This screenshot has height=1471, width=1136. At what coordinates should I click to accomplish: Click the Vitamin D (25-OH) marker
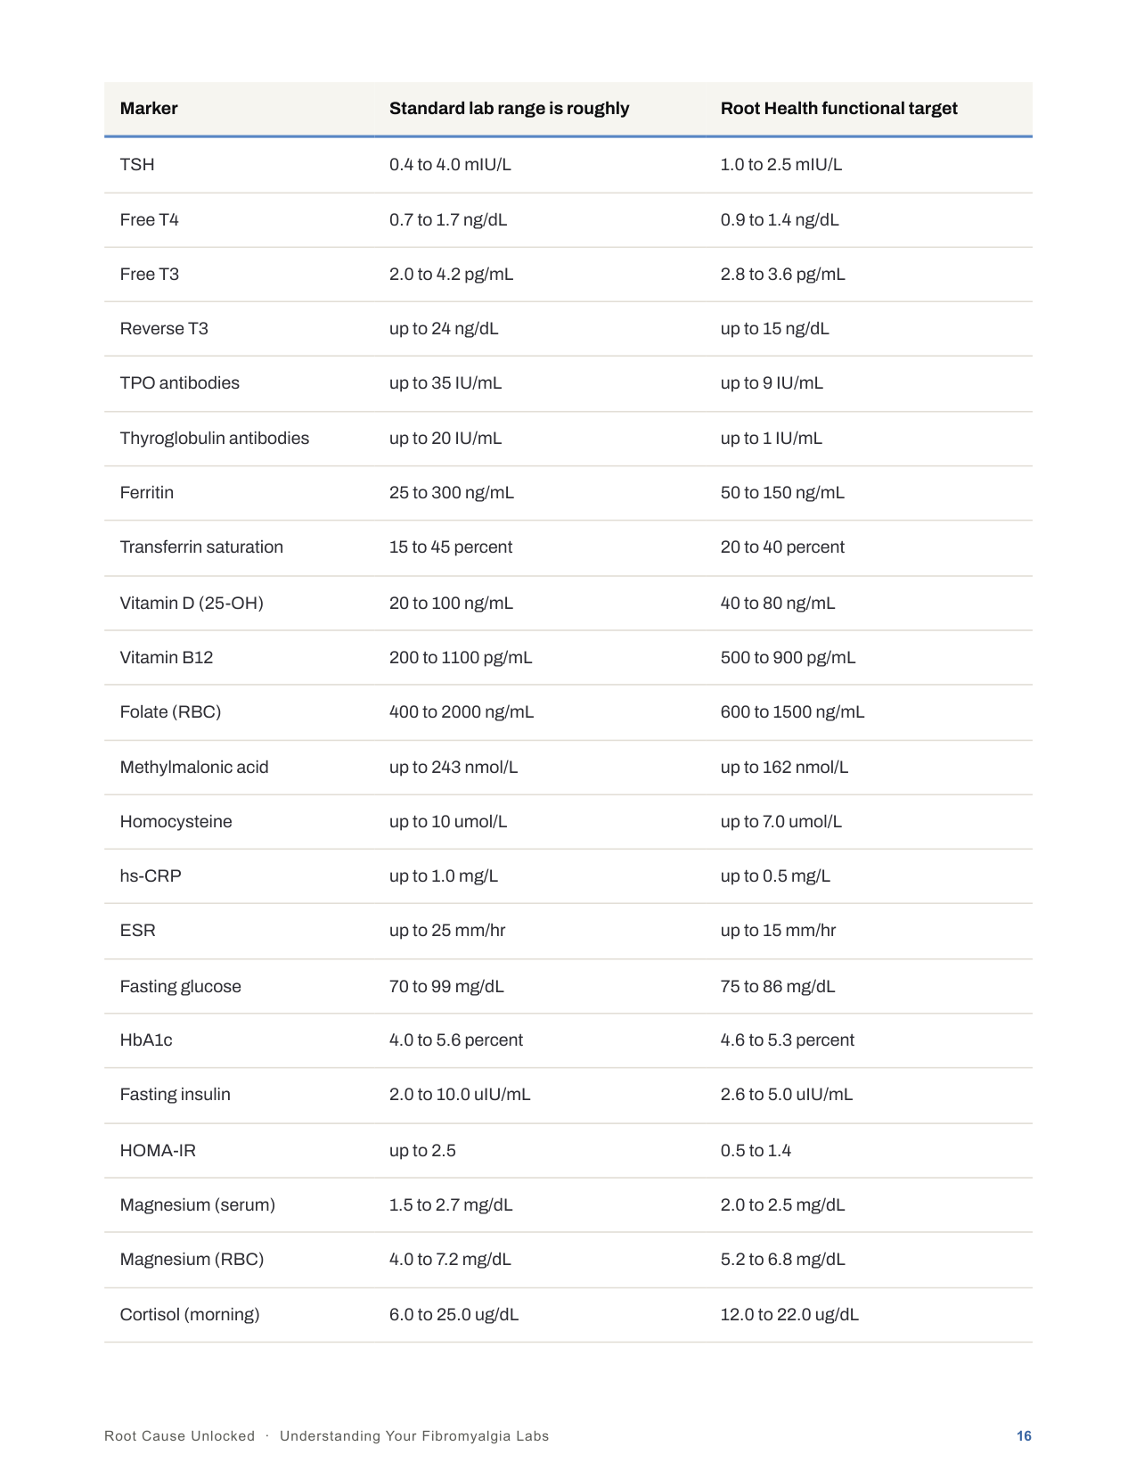[x=192, y=603]
